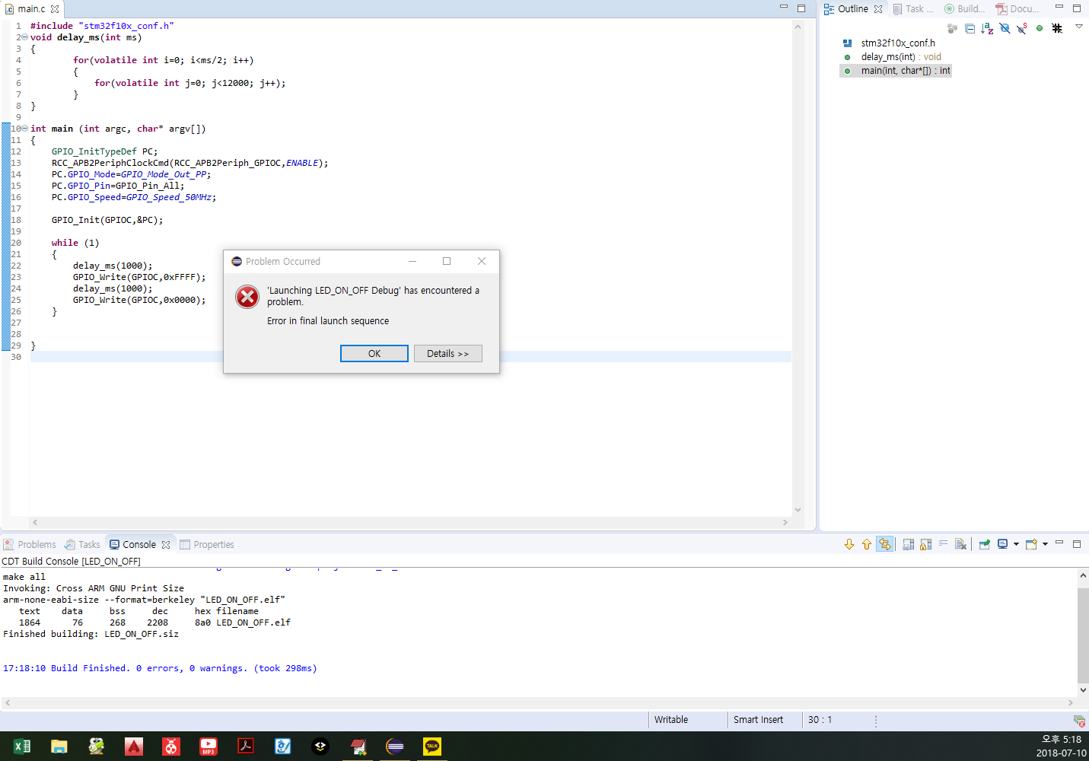Toggle Hide Fields filter in Outline
Viewport: 1089px width, 761px height.
coord(1005,28)
